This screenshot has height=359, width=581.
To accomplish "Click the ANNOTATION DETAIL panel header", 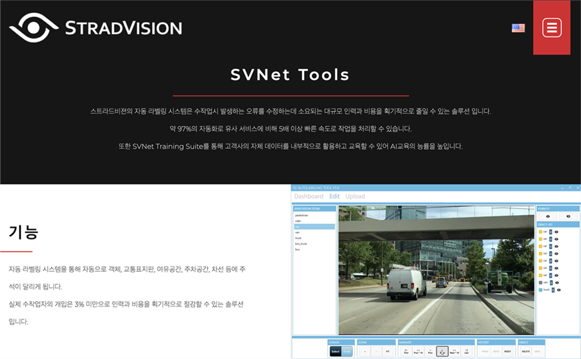I will [314, 209].
